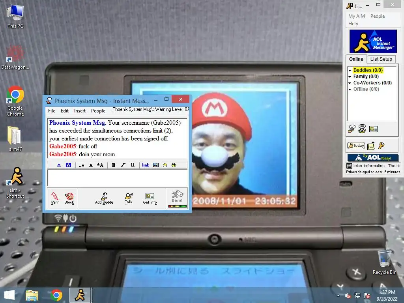Open the smiley emoticon picker
Image resolution: width=404 pixels, height=303 pixels.
tap(174, 165)
